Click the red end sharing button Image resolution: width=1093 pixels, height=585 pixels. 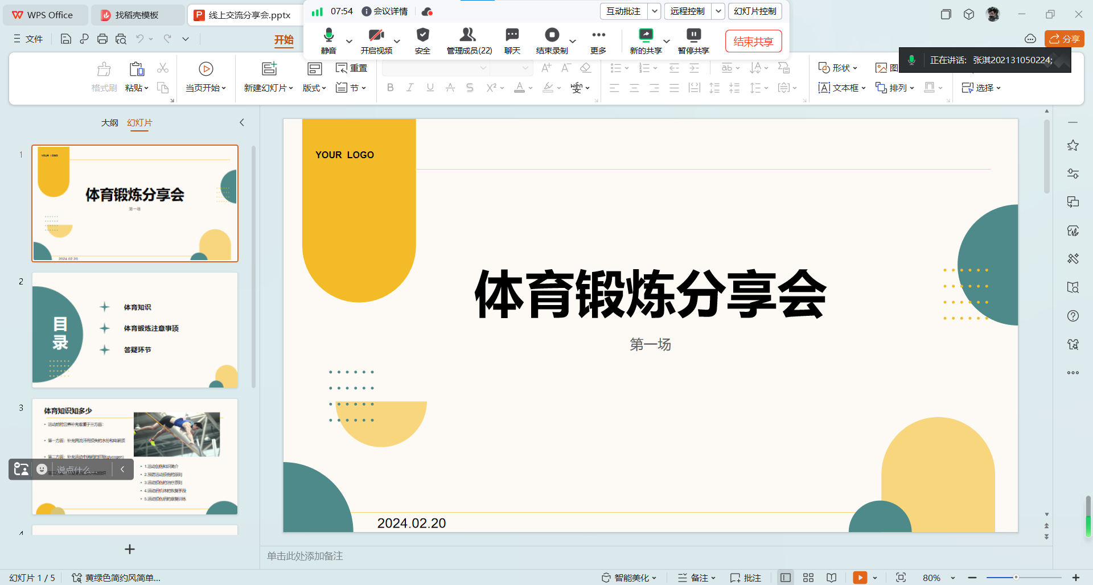[x=753, y=41]
